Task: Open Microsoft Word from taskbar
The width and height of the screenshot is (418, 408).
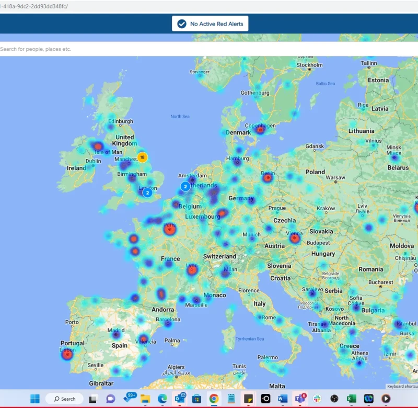Action: point(283,399)
